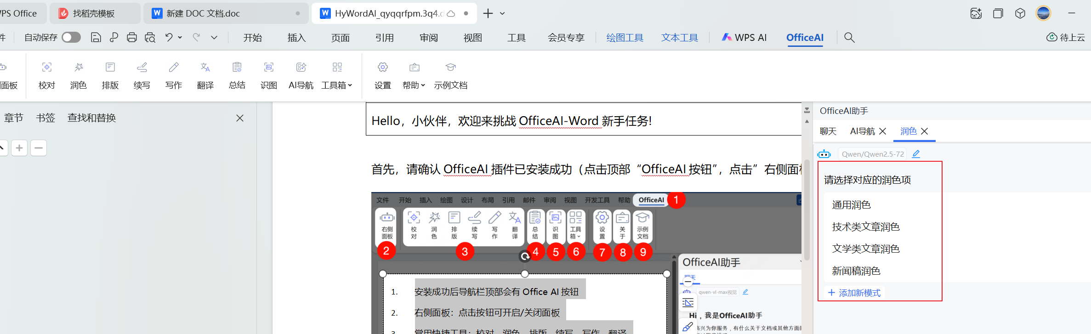The image size is (1091, 334).
Task: Select the 绘图工具 tab
Action: coord(625,38)
